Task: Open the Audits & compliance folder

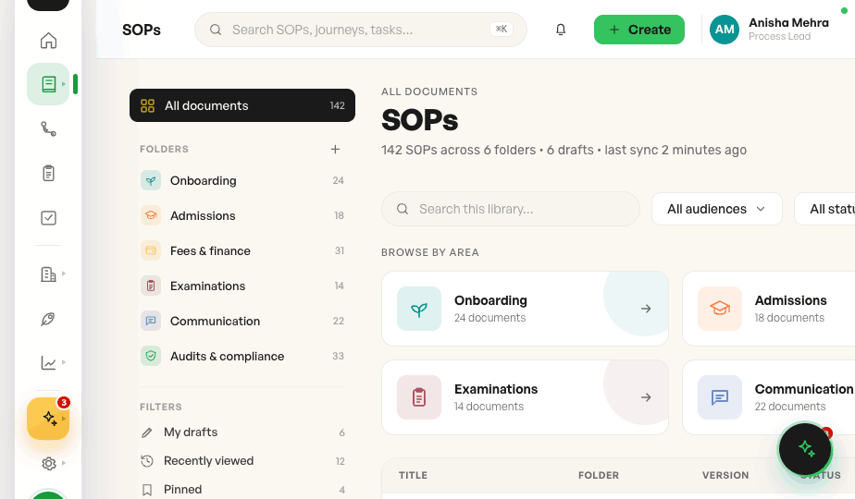Action: (x=242, y=356)
